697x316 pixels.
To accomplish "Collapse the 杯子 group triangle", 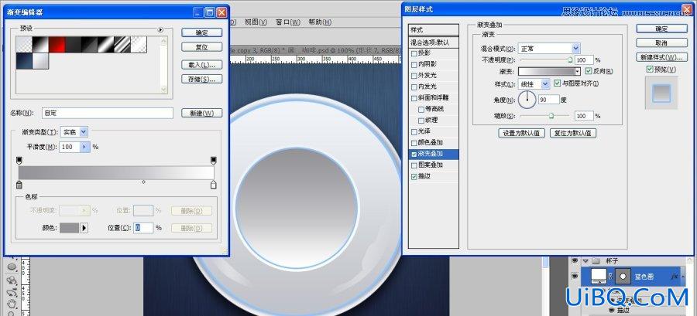I will pyautogui.click(x=586, y=261).
